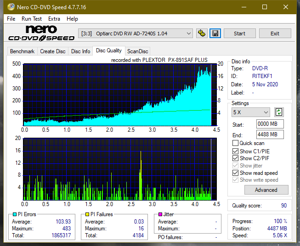Uncheck Show C1/PIE option
This screenshot has height=246, width=300.
tap(235, 151)
